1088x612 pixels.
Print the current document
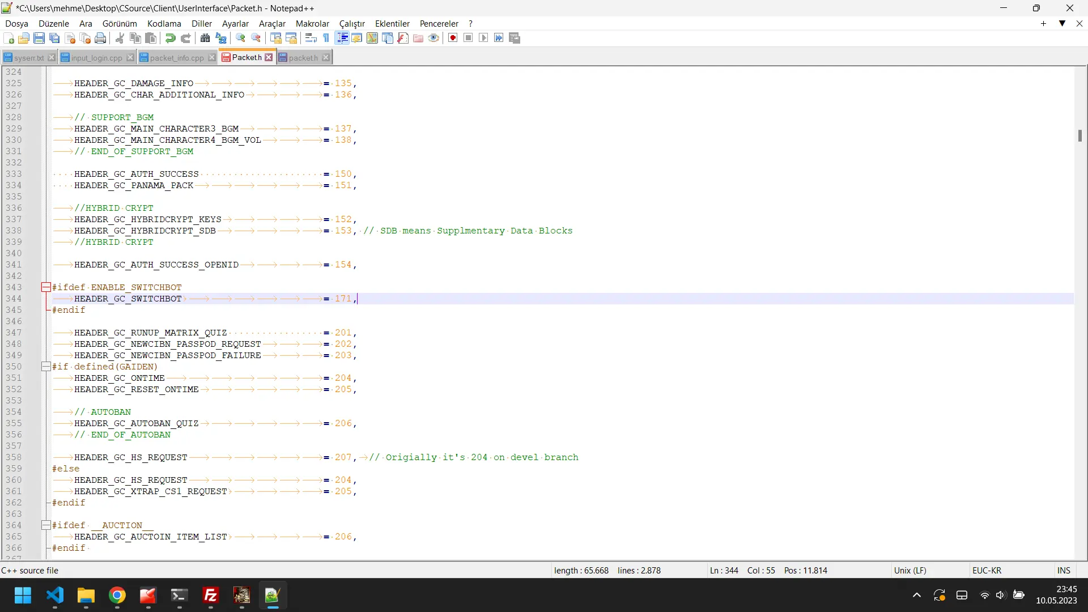point(101,38)
